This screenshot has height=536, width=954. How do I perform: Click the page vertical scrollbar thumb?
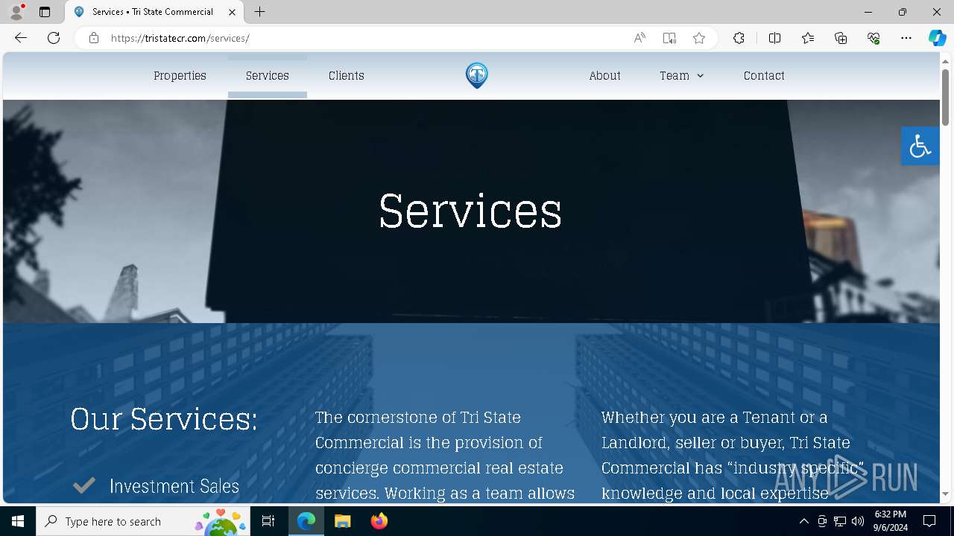pos(945,97)
